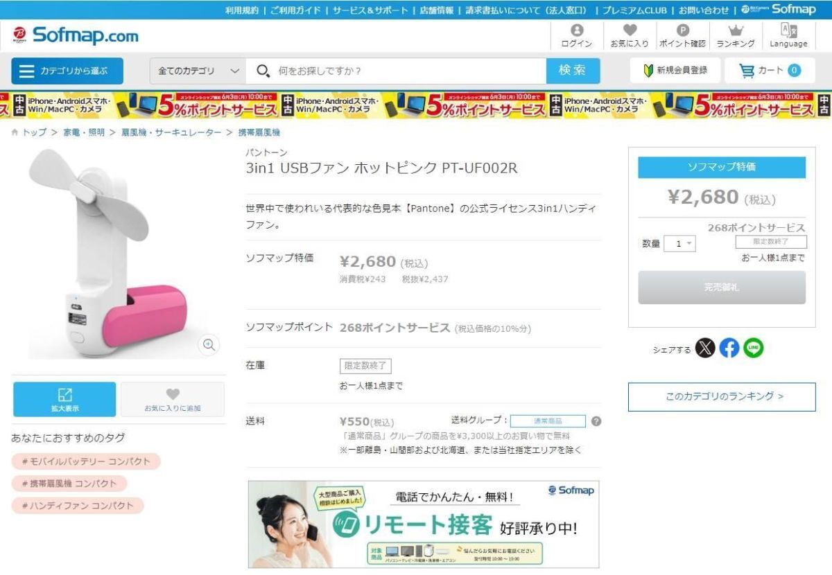This screenshot has height=575, width=832.
Task: Open 請求書払いについて（法人窓口） link
Action: [526, 10]
